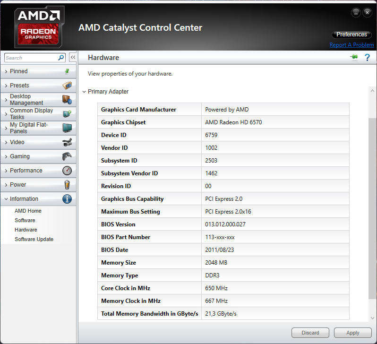Select the Core Clock 650 MHz value
This screenshot has width=377, height=344.
click(x=216, y=288)
